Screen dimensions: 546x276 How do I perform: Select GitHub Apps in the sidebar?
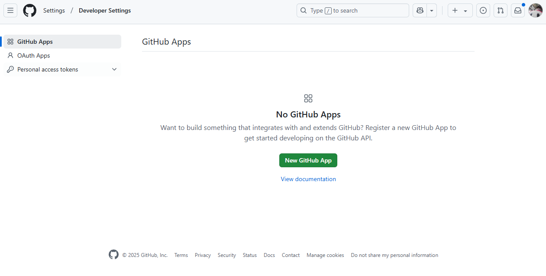pos(62,42)
